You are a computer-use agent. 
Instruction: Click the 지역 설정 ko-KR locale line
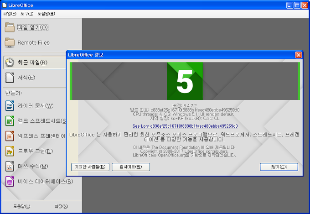point(185,119)
